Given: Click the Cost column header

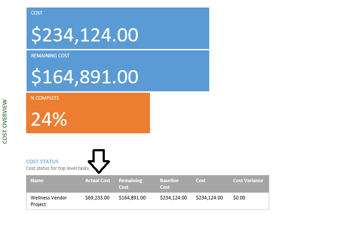Looking at the screenshot, I should [x=201, y=180].
